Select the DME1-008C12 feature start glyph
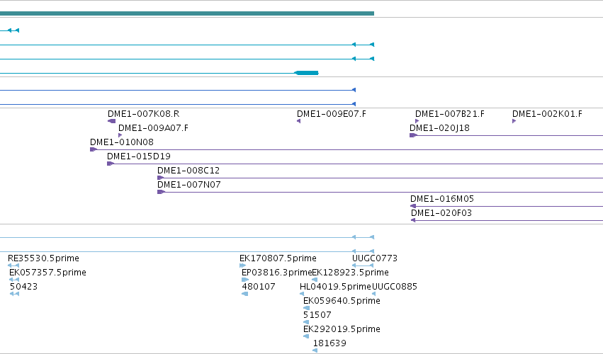This screenshot has height=354, width=603. (x=161, y=178)
